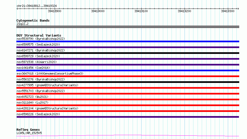The height and width of the screenshot is (139, 247).
Task: Open gene LCA5L|NM_152505 label
Action: 29,133
